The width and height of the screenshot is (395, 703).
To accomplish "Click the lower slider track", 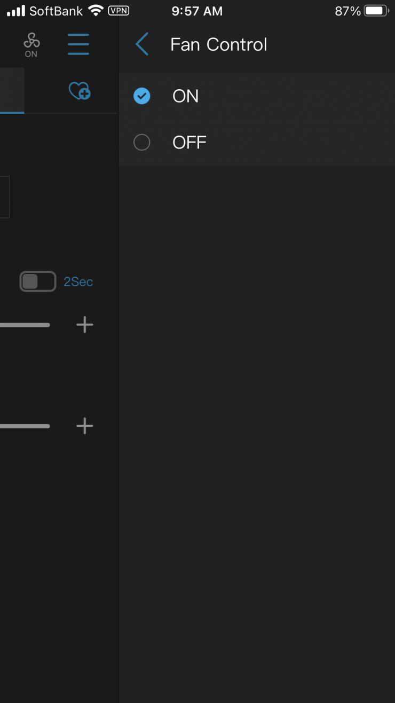I will (25, 426).
